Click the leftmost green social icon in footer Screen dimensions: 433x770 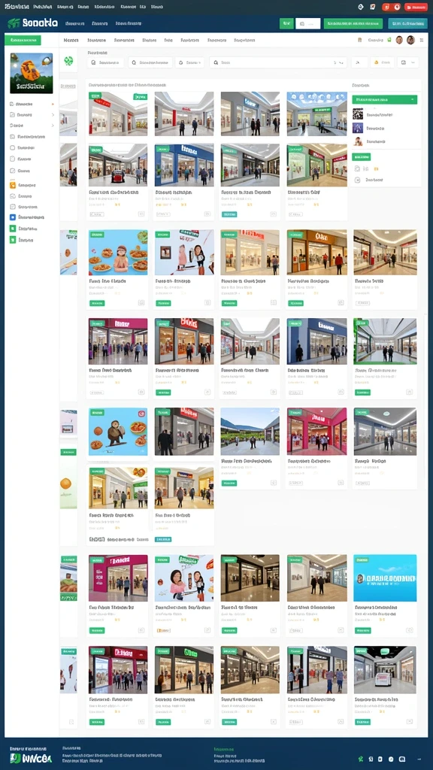click(x=361, y=759)
